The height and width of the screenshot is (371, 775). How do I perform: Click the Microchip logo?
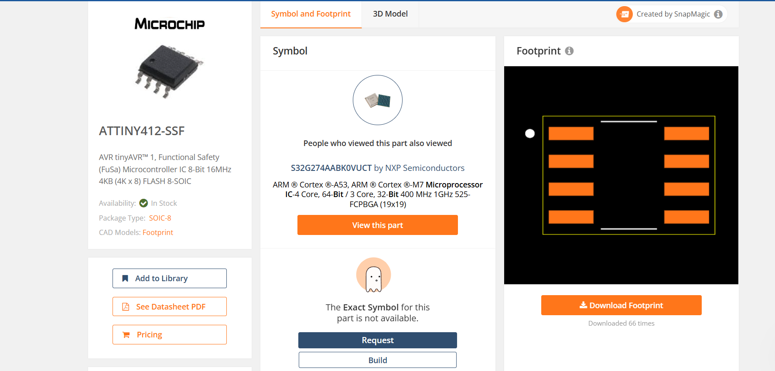[x=170, y=24]
